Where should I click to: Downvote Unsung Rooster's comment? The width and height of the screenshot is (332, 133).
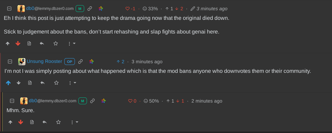point(19,83)
